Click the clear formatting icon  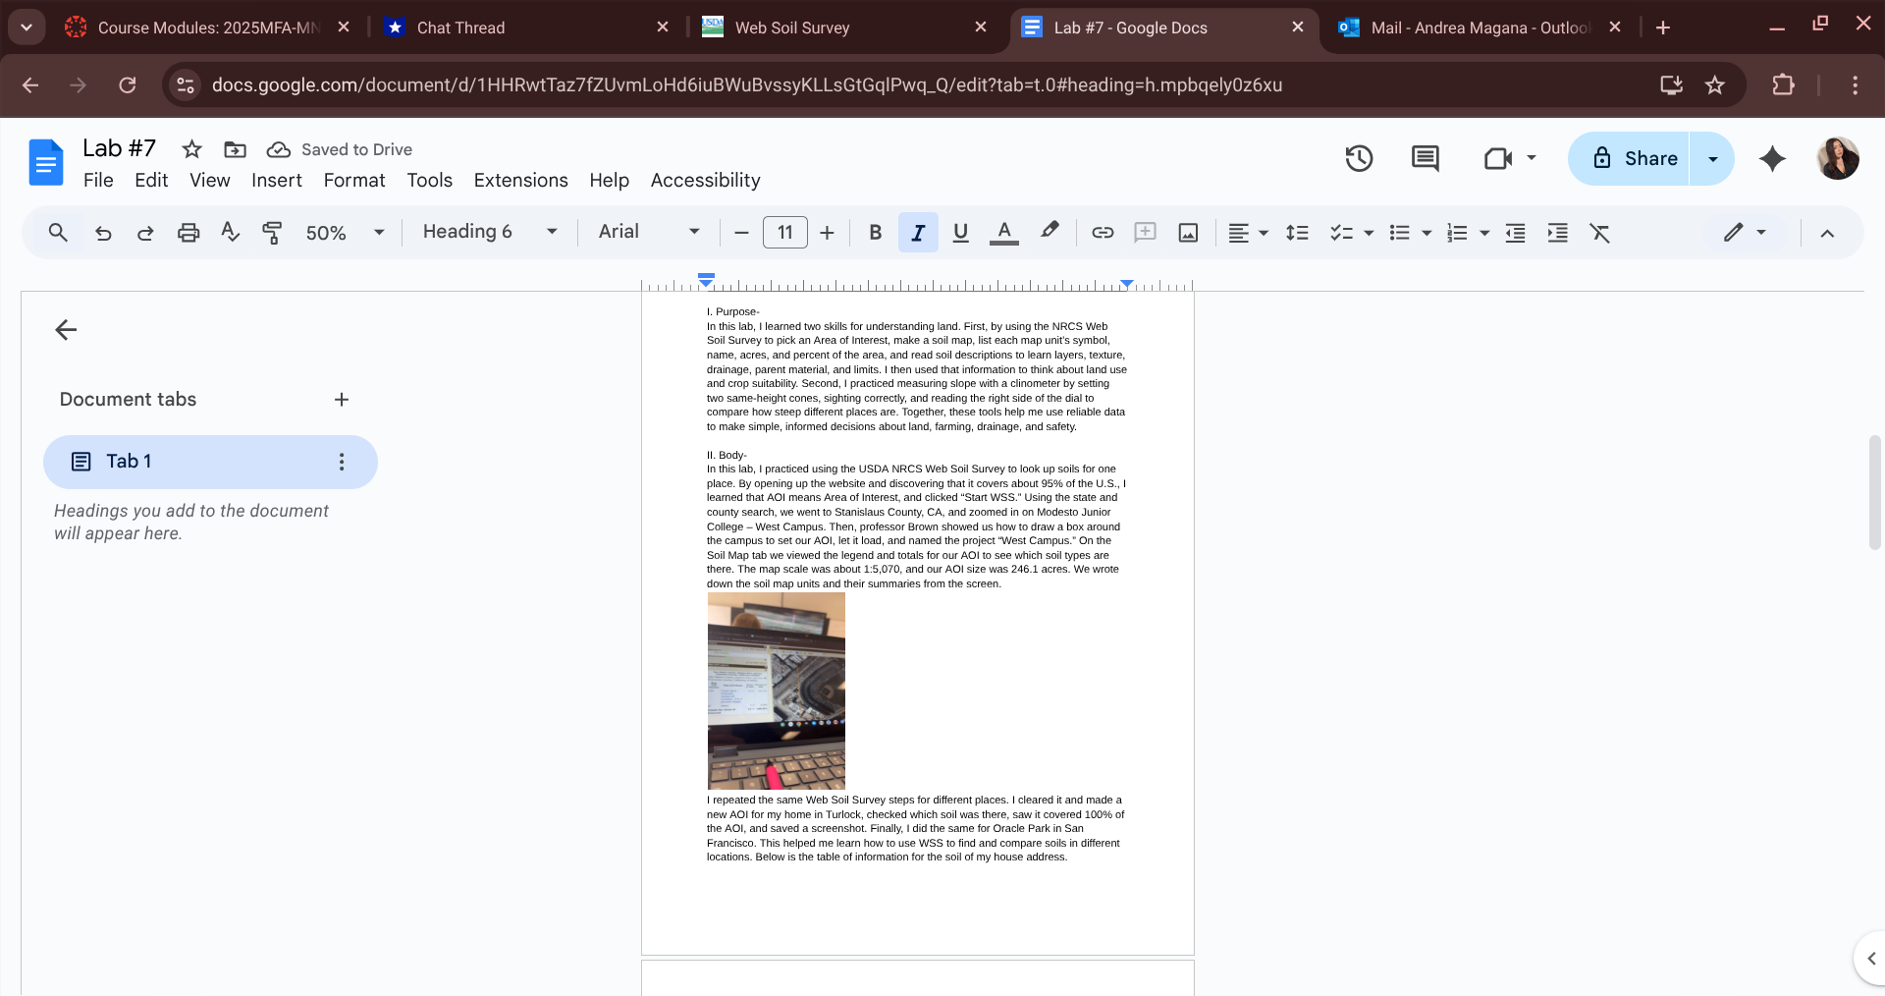click(x=1600, y=233)
